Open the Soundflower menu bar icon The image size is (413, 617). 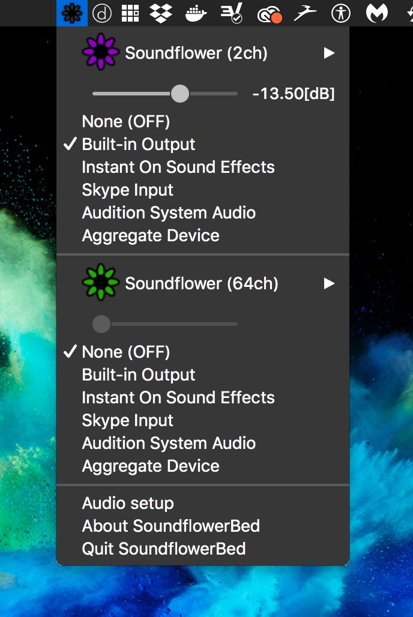pos(71,13)
